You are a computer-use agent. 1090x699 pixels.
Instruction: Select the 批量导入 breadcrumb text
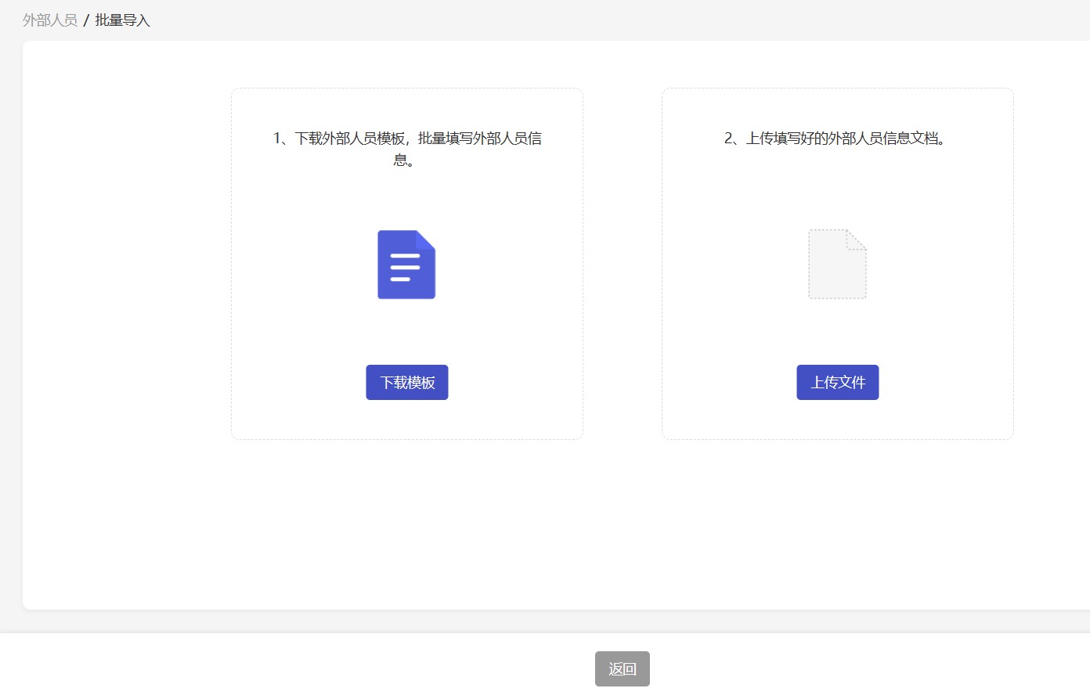[x=122, y=20]
